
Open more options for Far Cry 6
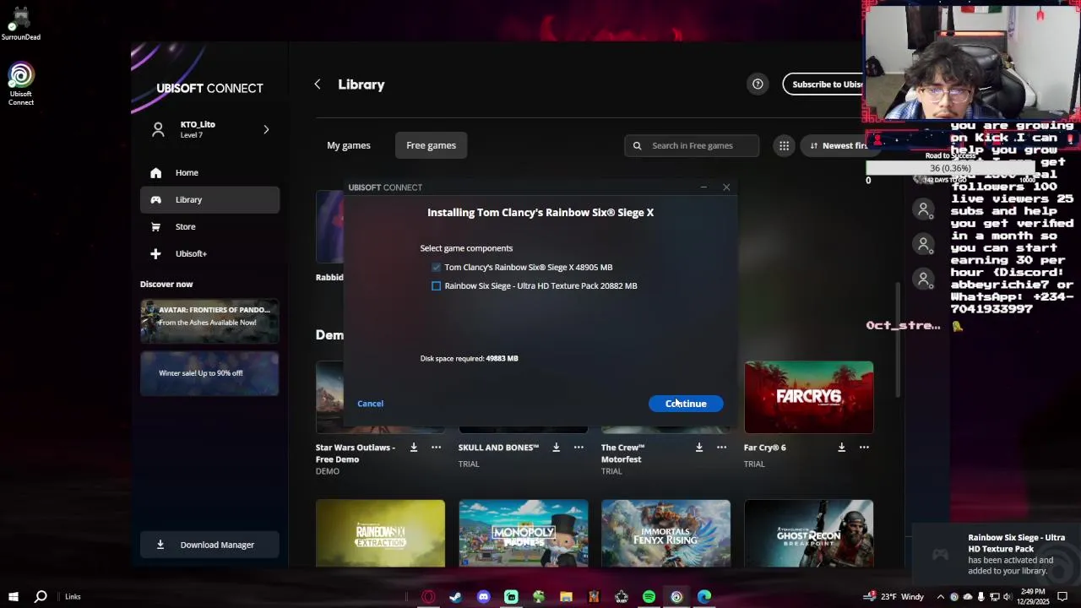pyautogui.click(x=864, y=448)
